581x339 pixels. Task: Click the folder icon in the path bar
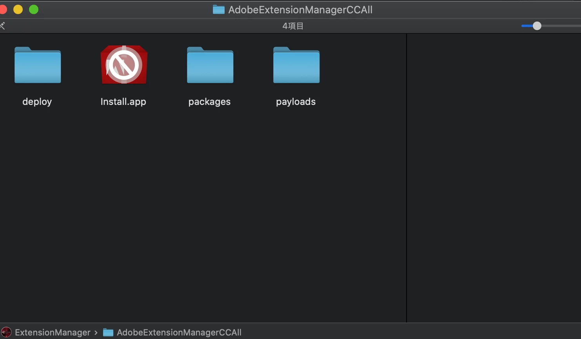pos(108,332)
